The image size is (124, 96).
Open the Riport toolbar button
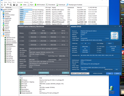[x=30, y=5]
